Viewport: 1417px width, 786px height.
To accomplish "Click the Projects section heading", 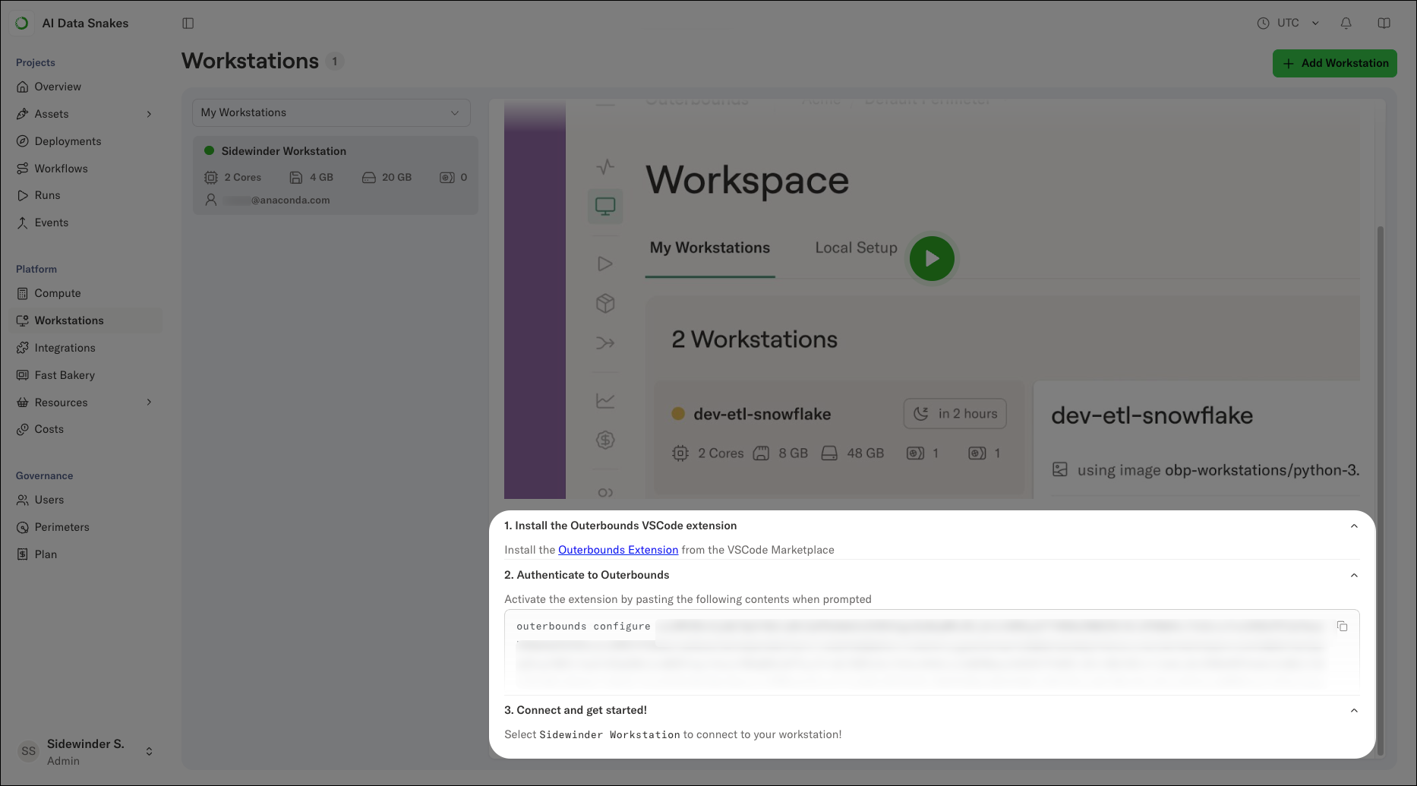I will point(36,62).
